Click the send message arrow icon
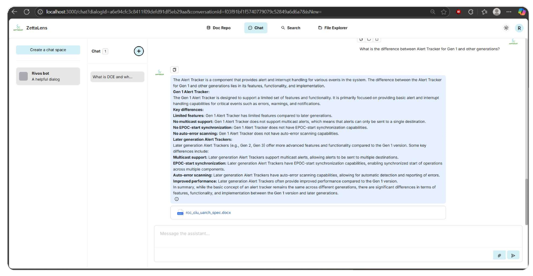Image resolution: width=533 pixels, height=276 pixels. pos(513,255)
